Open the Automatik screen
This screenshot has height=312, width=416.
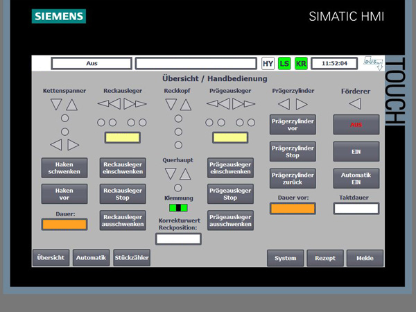91,257
